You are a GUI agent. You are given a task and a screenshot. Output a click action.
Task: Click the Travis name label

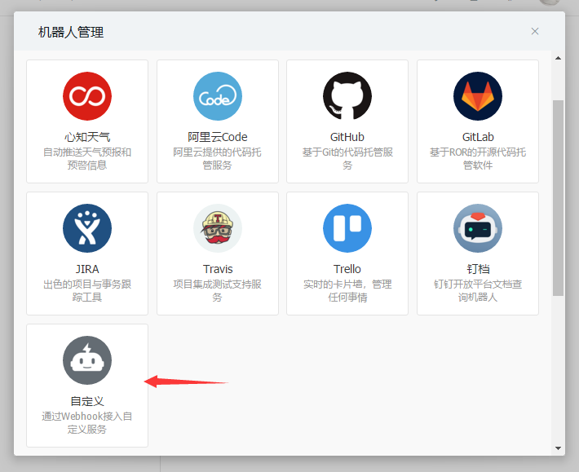click(x=218, y=269)
